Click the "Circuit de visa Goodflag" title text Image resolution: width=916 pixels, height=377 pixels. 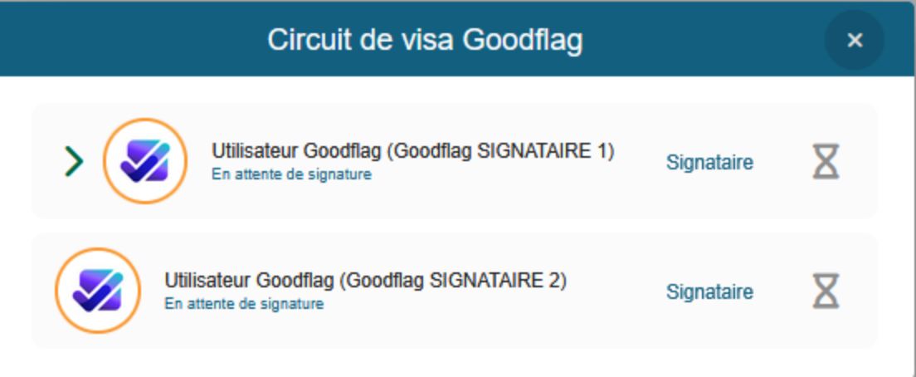coord(425,40)
